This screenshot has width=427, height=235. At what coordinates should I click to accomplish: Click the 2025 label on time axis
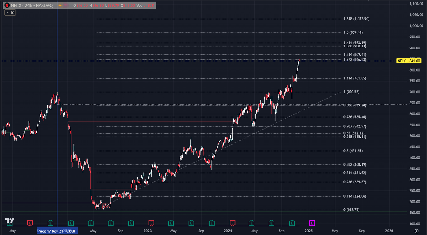pyautogui.click(x=309, y=231)
